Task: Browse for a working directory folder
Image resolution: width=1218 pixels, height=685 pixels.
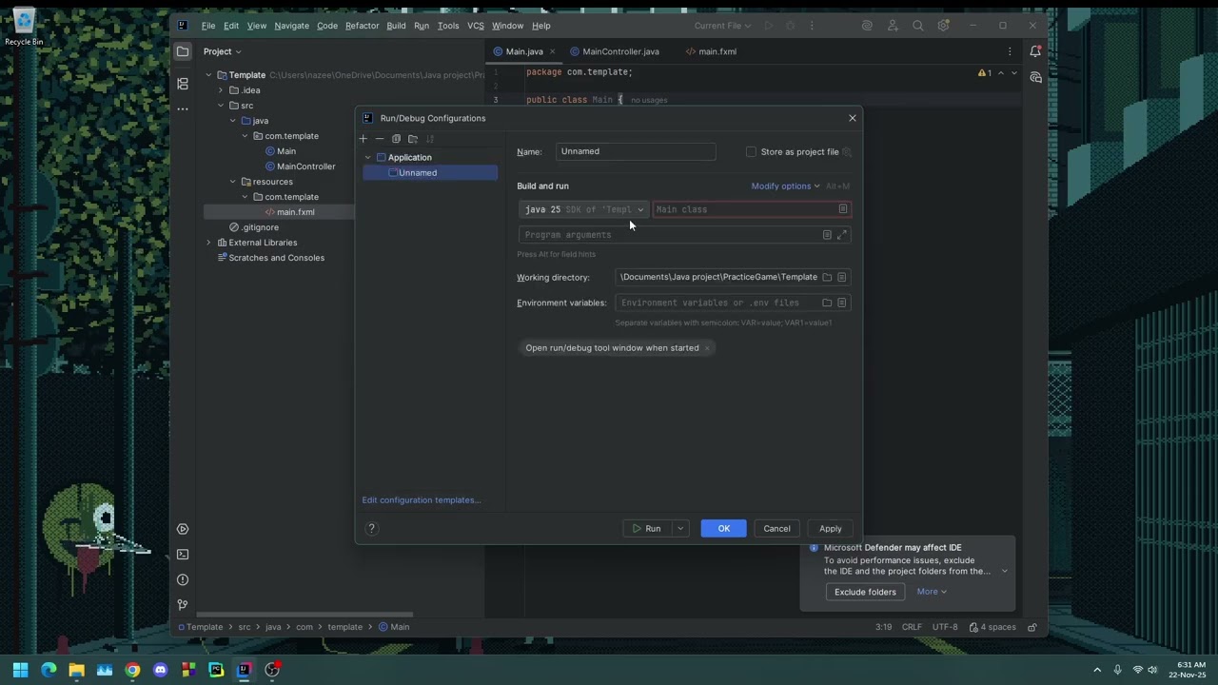Action: click(827, 277)
